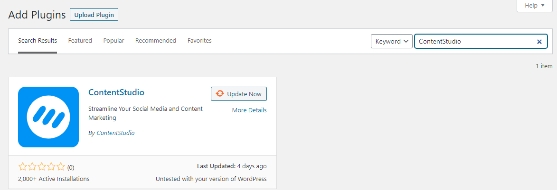557x190 pixels.
Task: Expand the Help panel
Action: [535, 6]
